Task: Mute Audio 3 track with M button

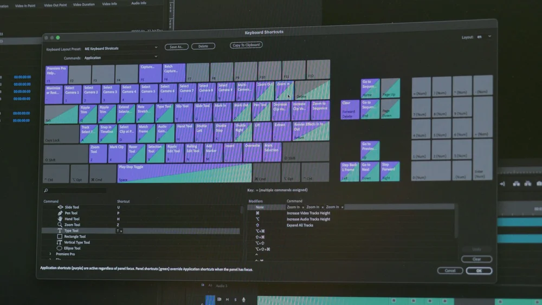Action: (227, 300)
